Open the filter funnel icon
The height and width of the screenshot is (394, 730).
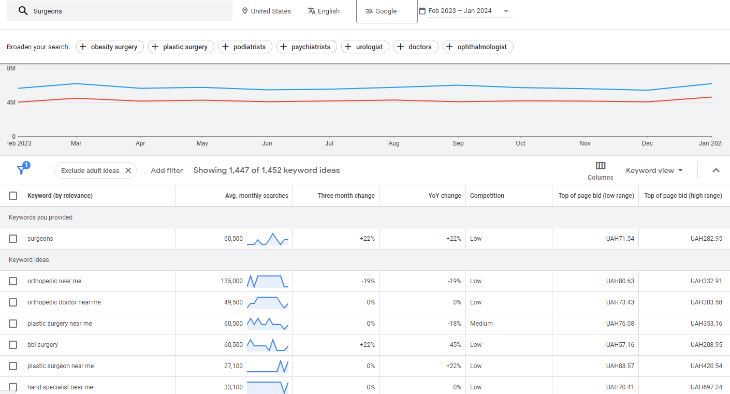tap(22, 170)
